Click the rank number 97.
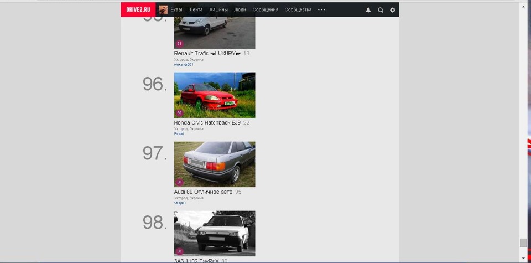 [155, 153]
